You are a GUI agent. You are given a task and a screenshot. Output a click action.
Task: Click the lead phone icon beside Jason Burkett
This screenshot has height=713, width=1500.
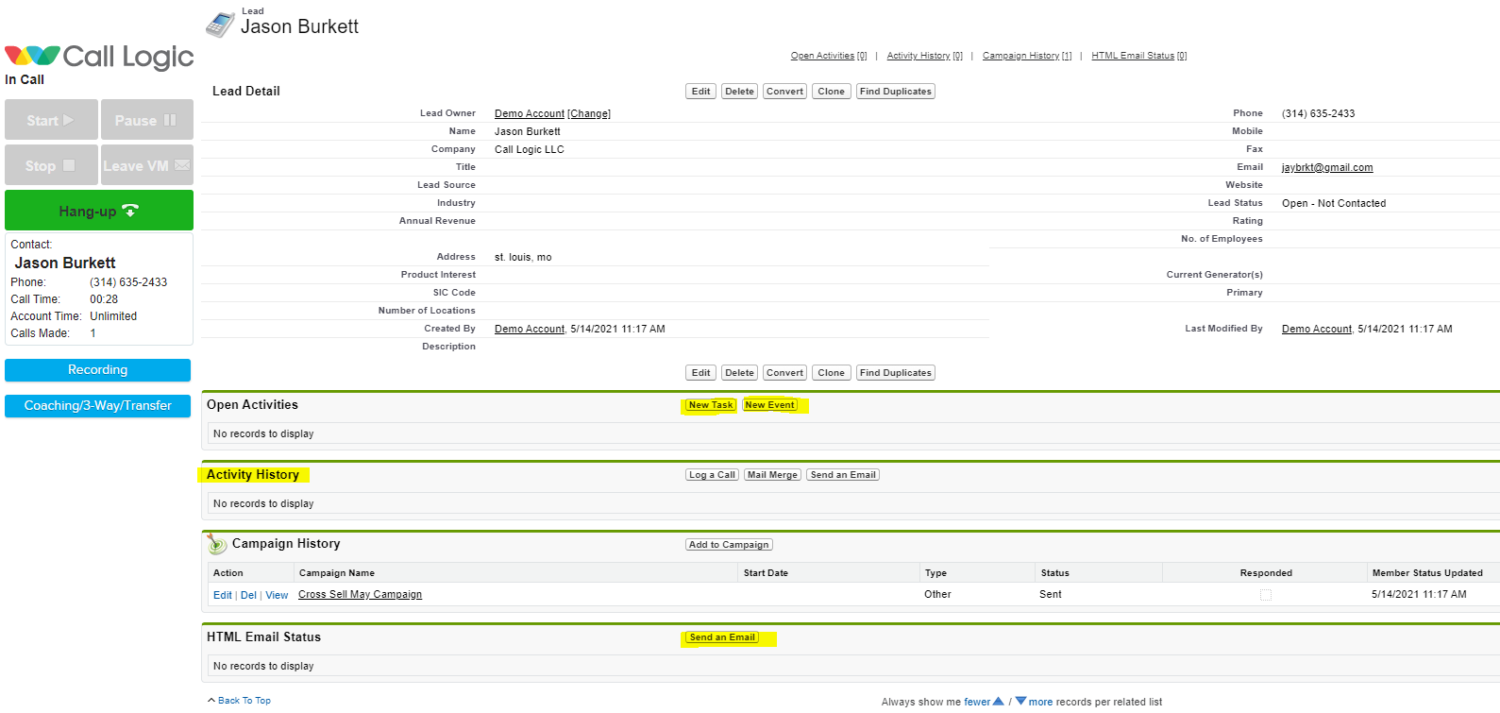pos(221,24)
